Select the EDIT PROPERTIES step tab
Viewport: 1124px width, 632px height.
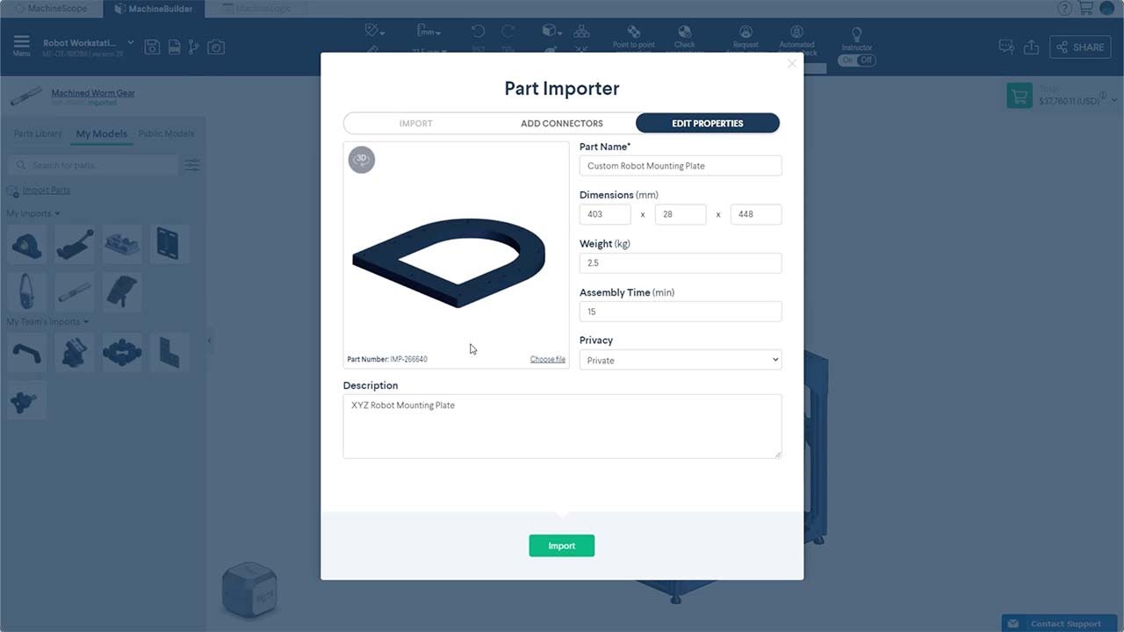coord(708,123)
